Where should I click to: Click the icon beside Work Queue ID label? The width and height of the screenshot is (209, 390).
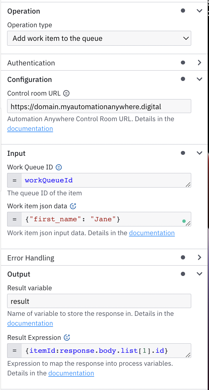(59, 167)
